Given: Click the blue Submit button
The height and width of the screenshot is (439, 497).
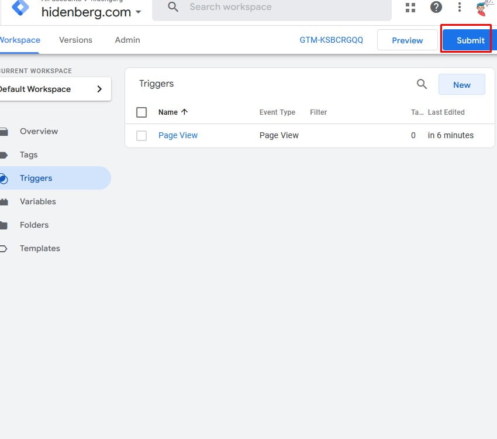Looking at the screenshot, I should point(470,40).
